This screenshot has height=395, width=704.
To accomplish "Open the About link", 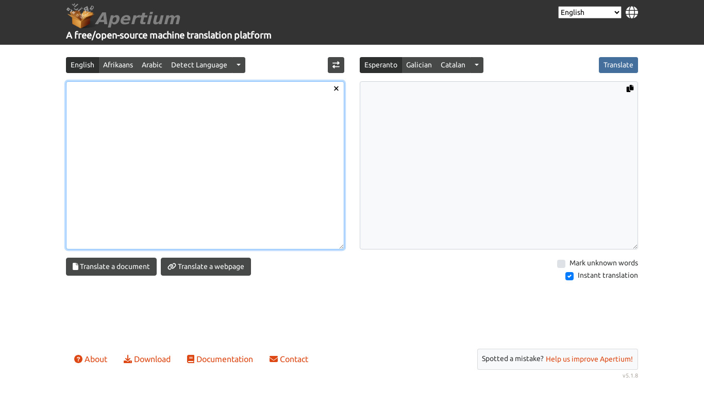I will [x=91, y=359].
